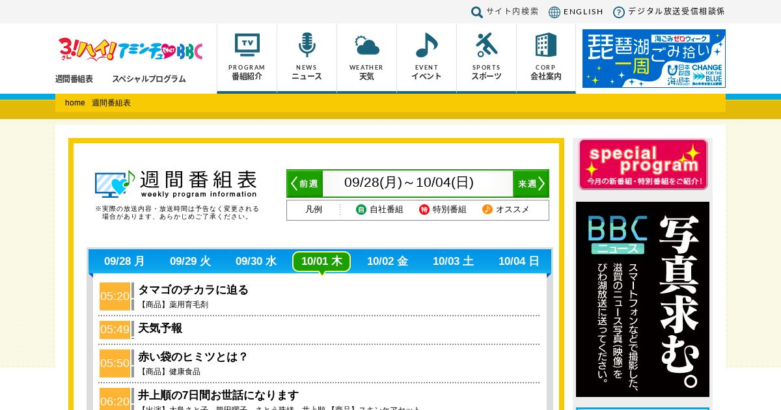
Task: Switch to the ENGLISH site
Action: pos(583,12)
